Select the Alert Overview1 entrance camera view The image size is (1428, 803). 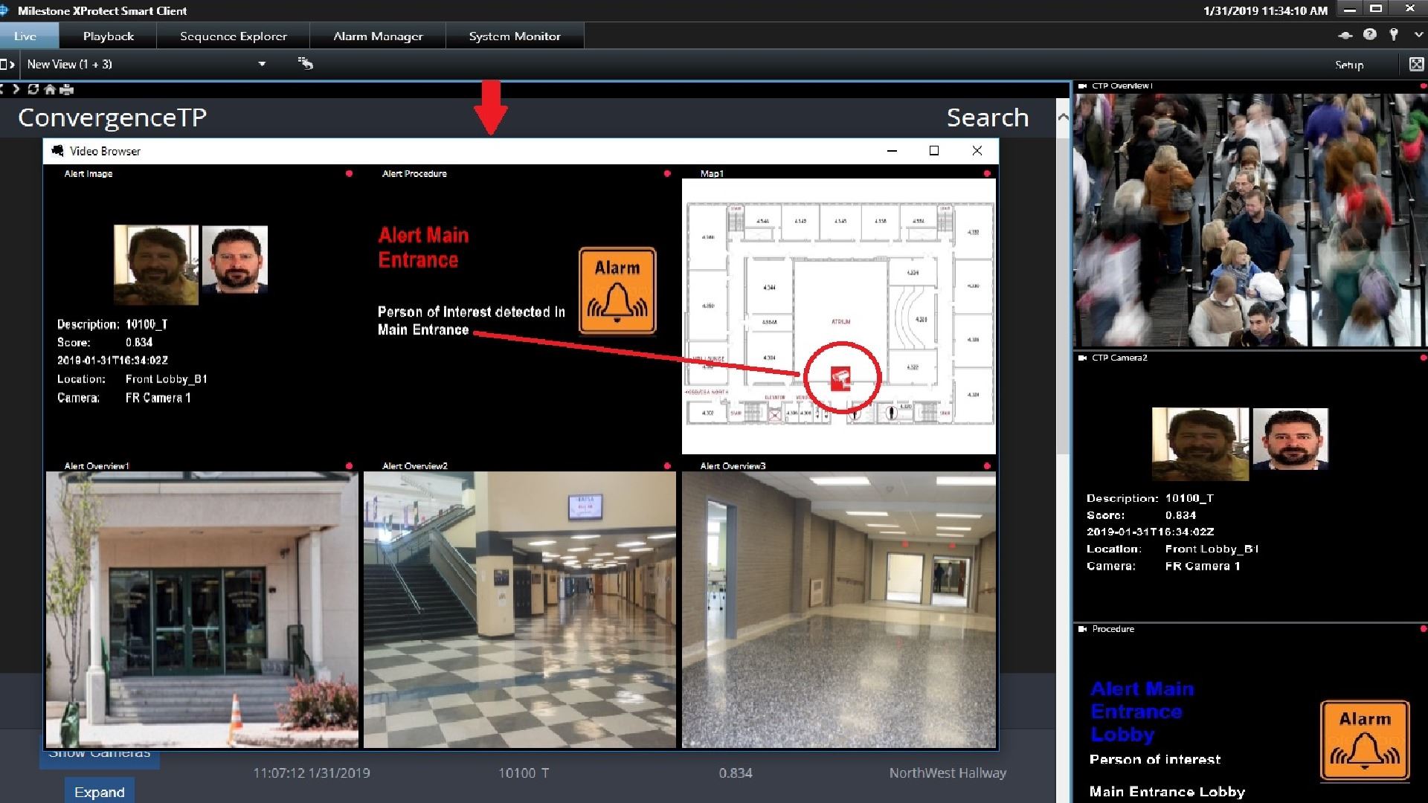click(x=202, y=610)
